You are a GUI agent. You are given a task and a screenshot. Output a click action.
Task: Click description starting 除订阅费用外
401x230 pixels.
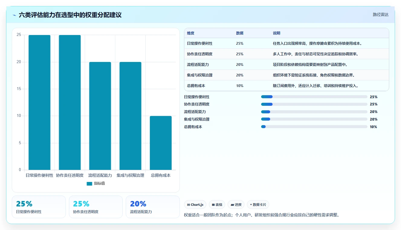click(x=315, y=86)
